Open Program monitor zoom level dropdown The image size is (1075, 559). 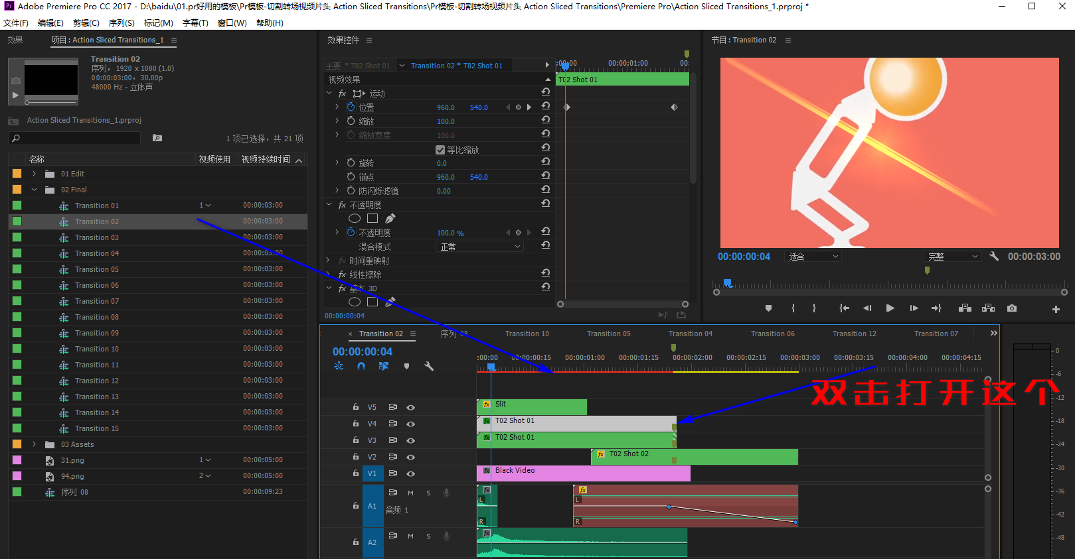click(x=813, y=257)
